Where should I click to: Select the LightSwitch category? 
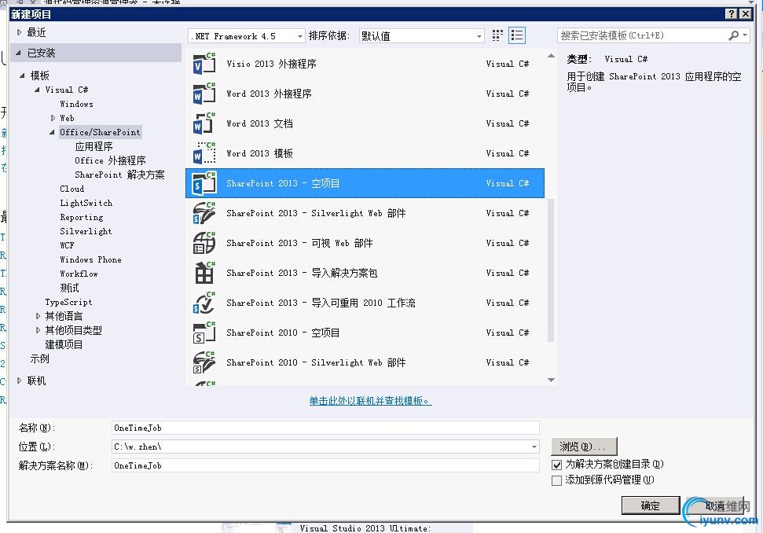point(86,203)
